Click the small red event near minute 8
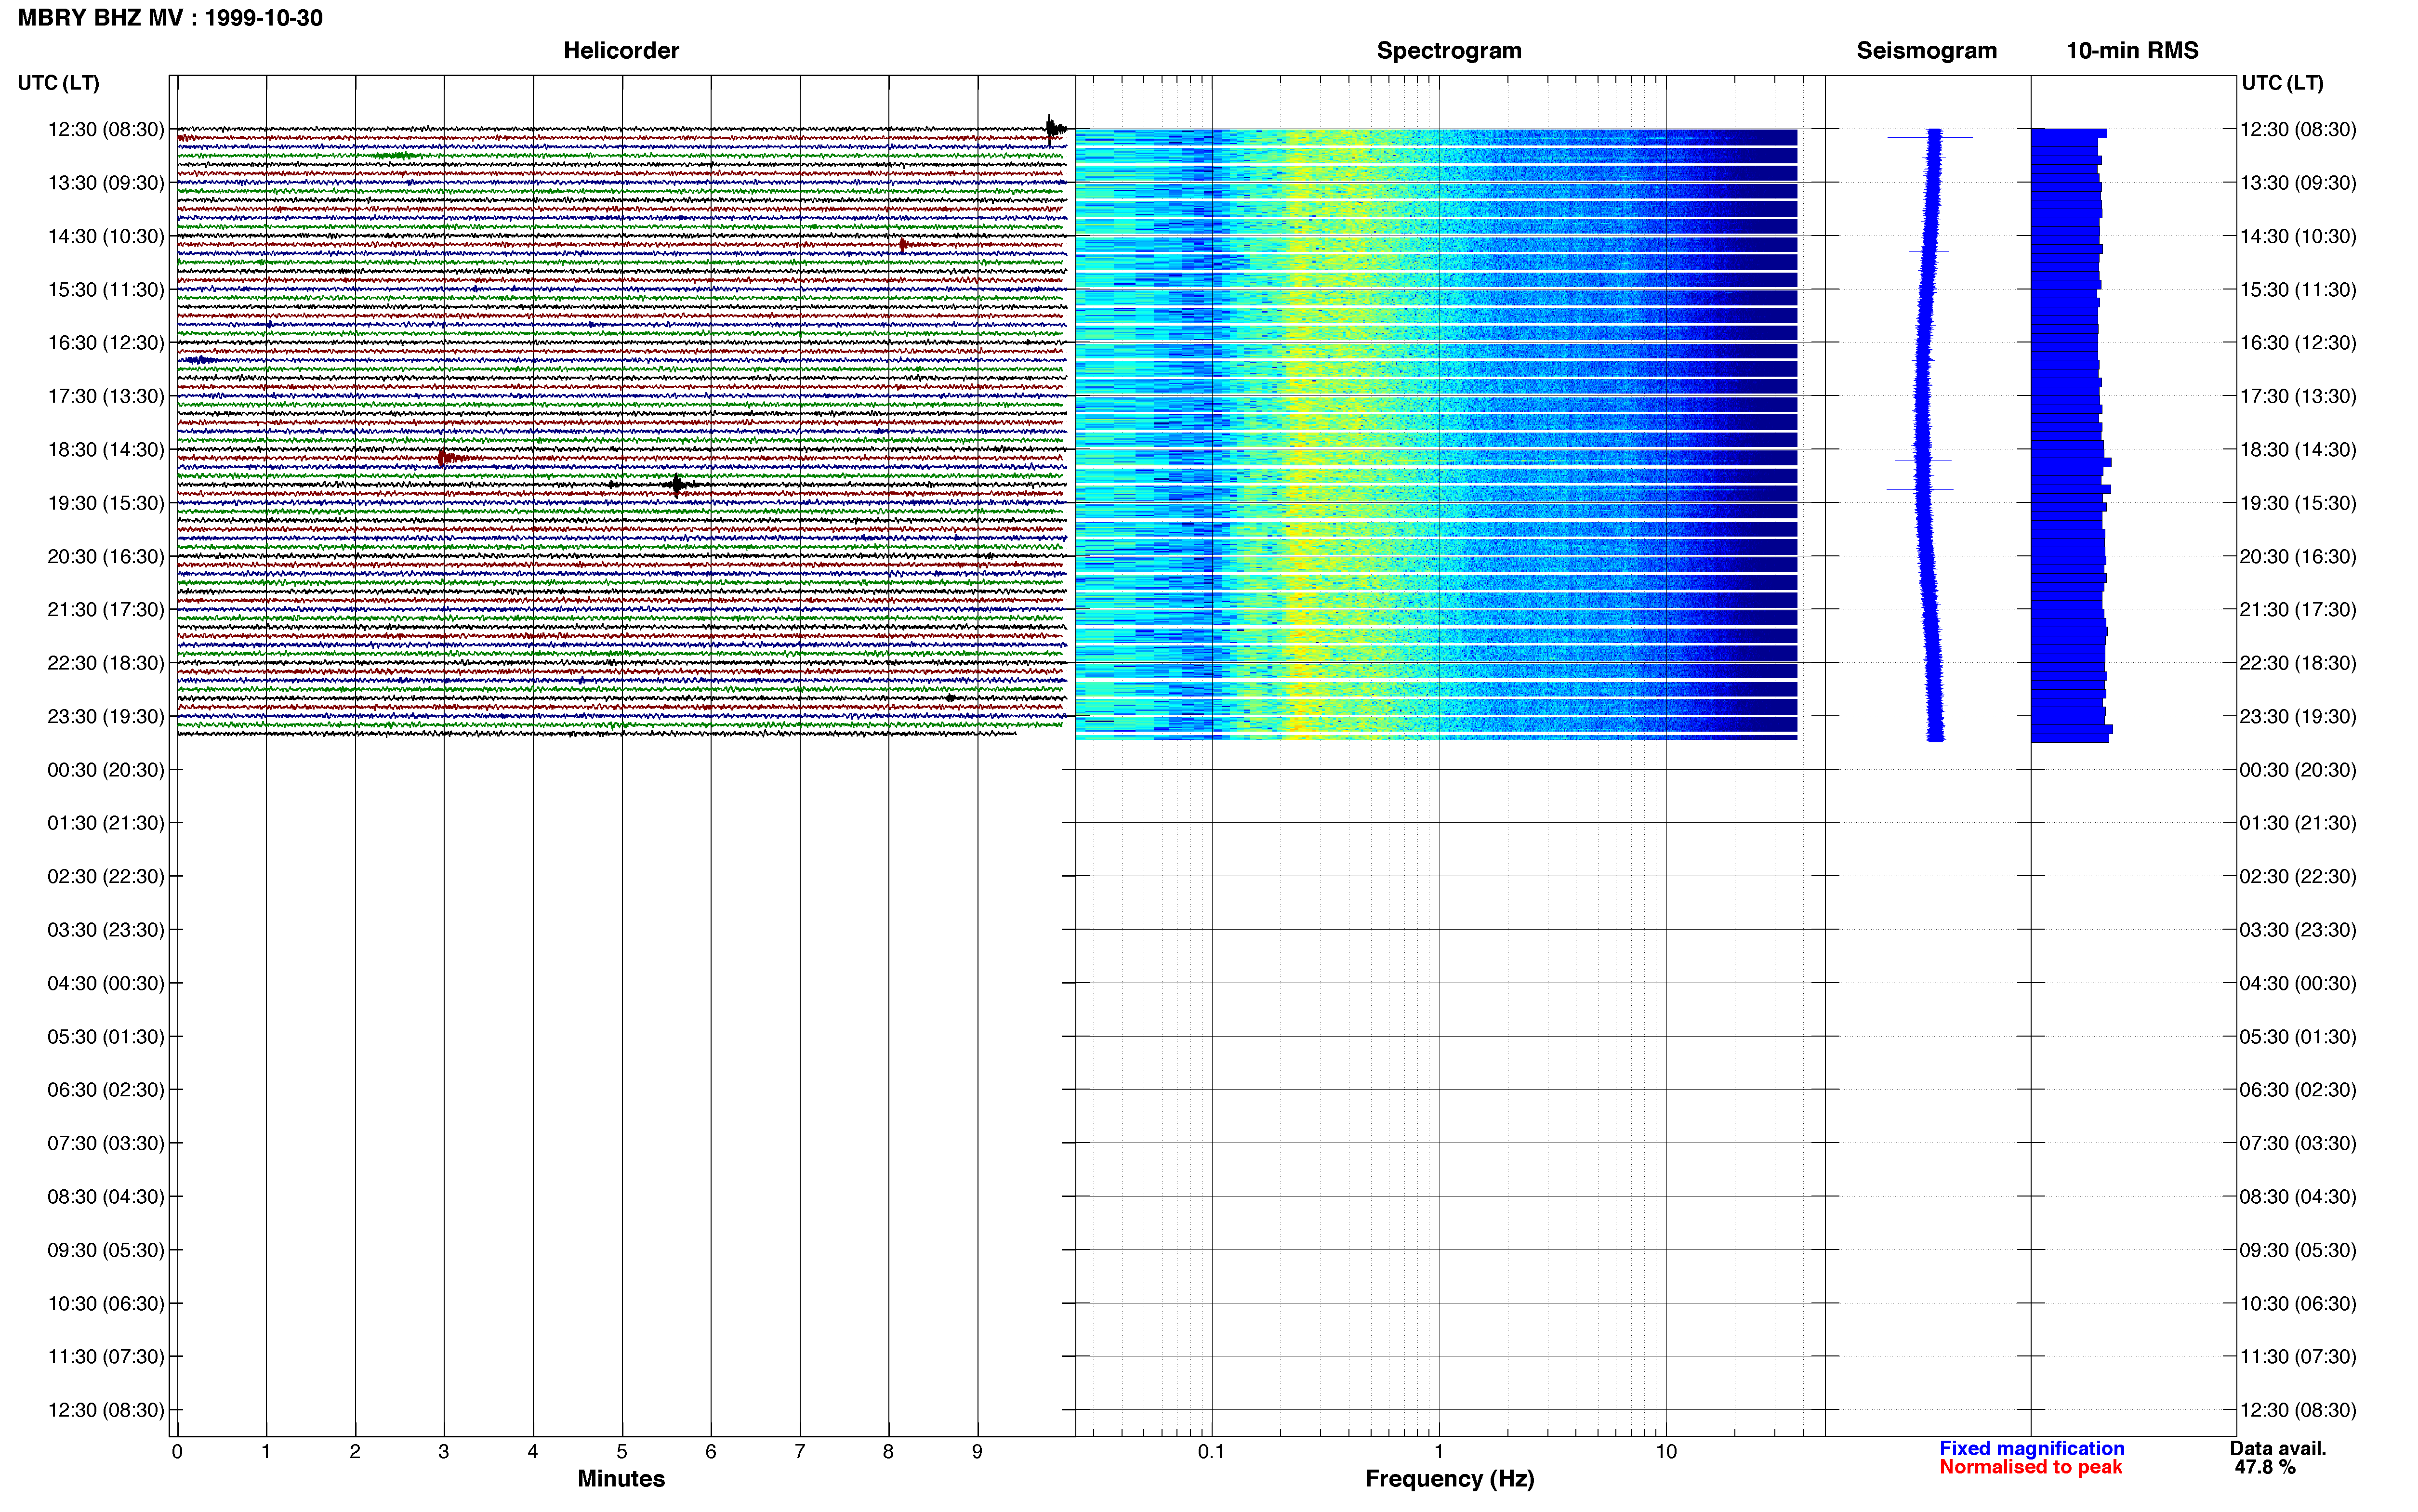Viewport: 2418px width, 1512px height. point(903,245)
